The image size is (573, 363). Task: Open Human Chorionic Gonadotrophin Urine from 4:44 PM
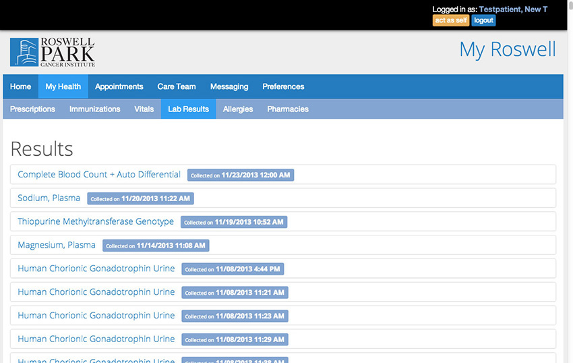pos(96,269)
